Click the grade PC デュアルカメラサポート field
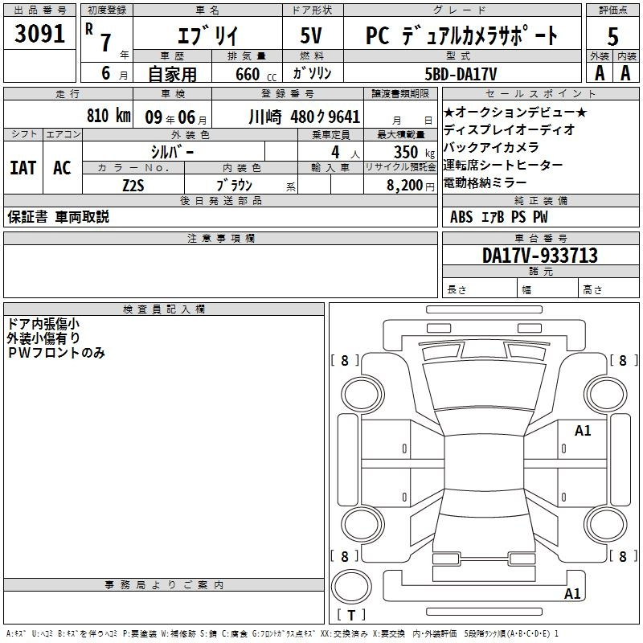The height and width of the screenshot is (643, 643). pos(461,35)
